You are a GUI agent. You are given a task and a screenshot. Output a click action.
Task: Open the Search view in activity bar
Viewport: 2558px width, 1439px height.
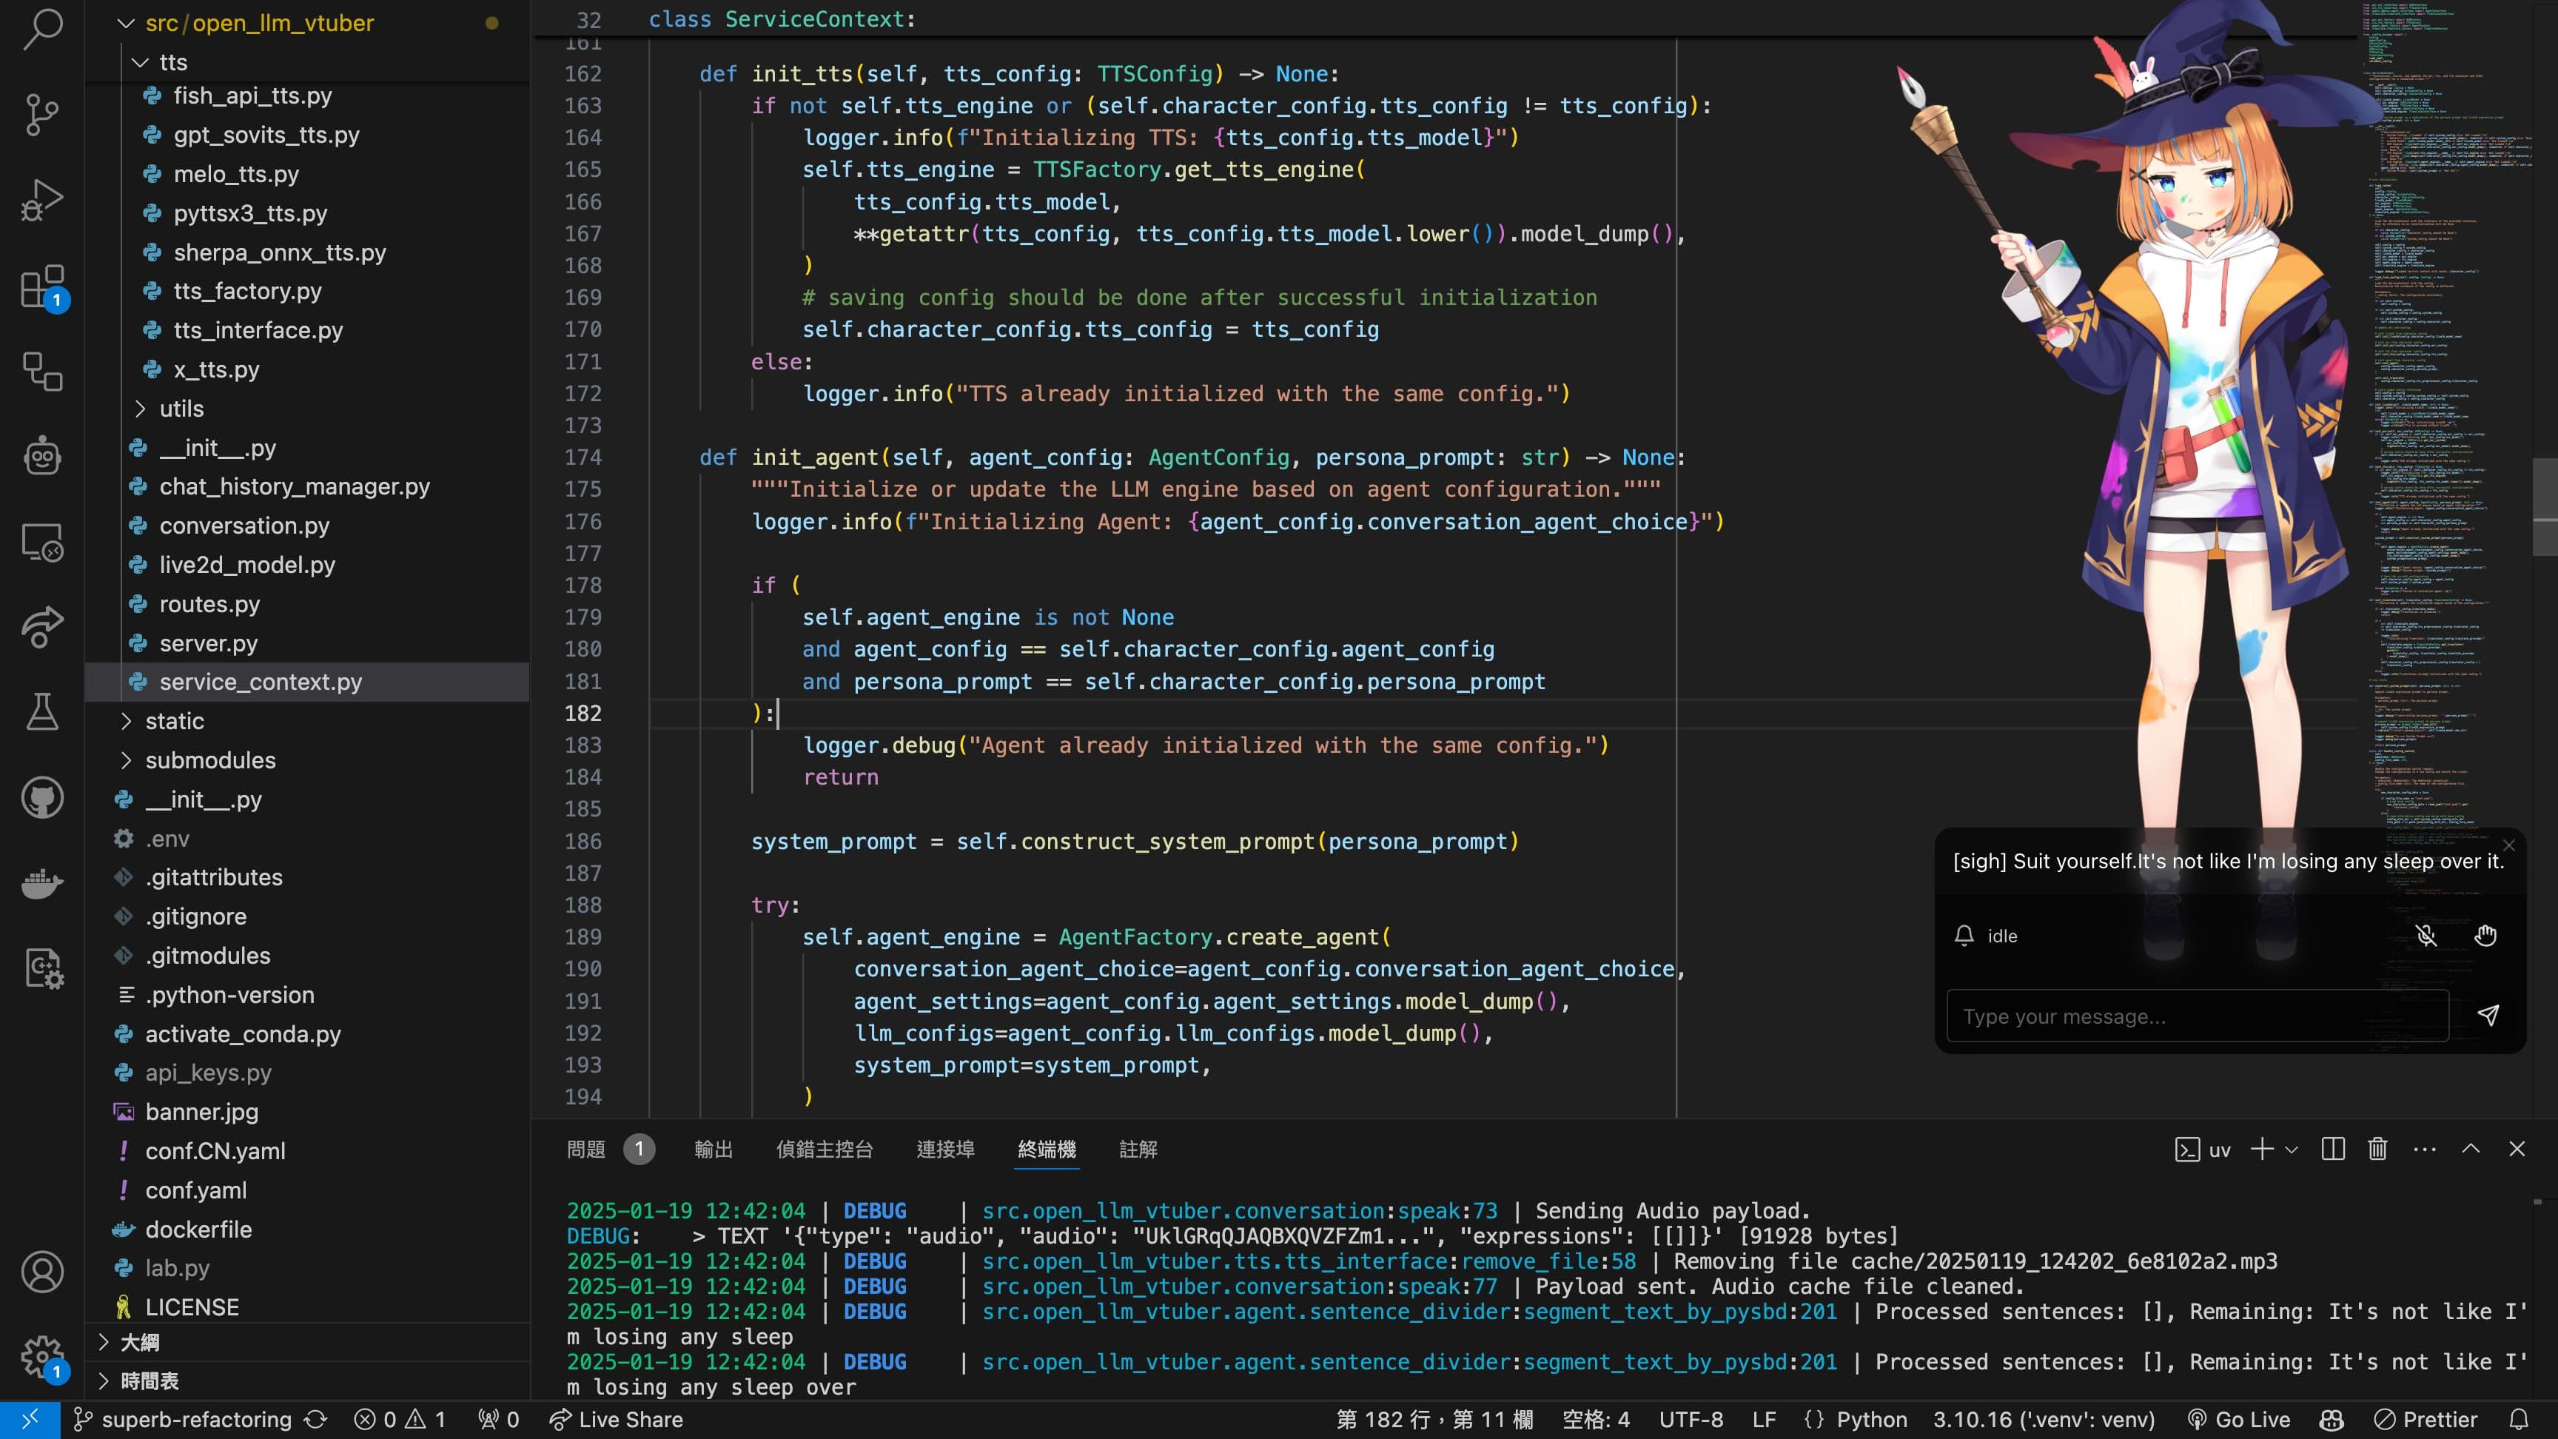[43, 29]
